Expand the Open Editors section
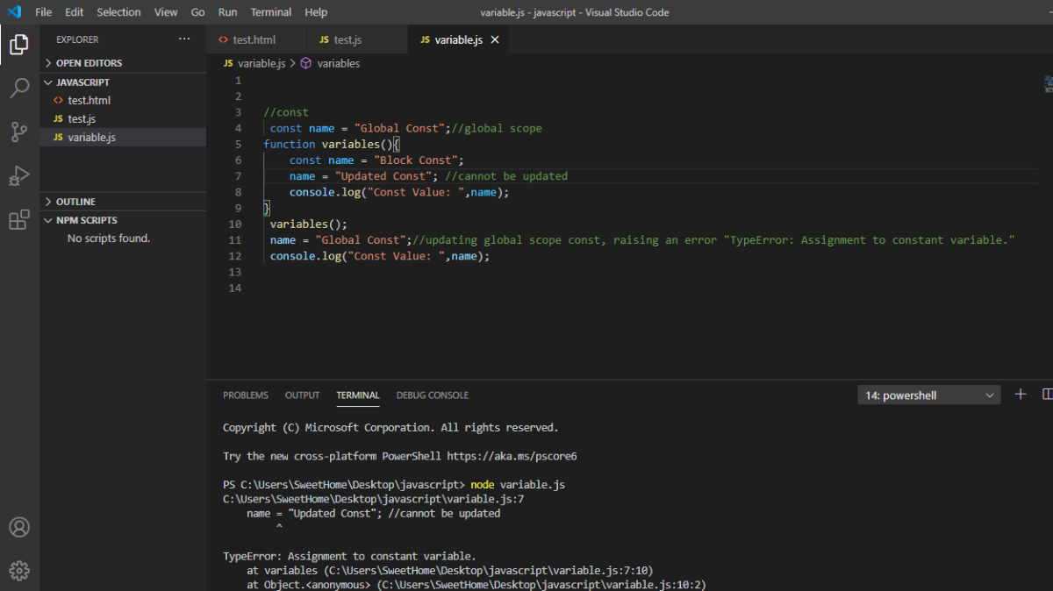This screenshot has height=591, width=1053. coord(89,63)
